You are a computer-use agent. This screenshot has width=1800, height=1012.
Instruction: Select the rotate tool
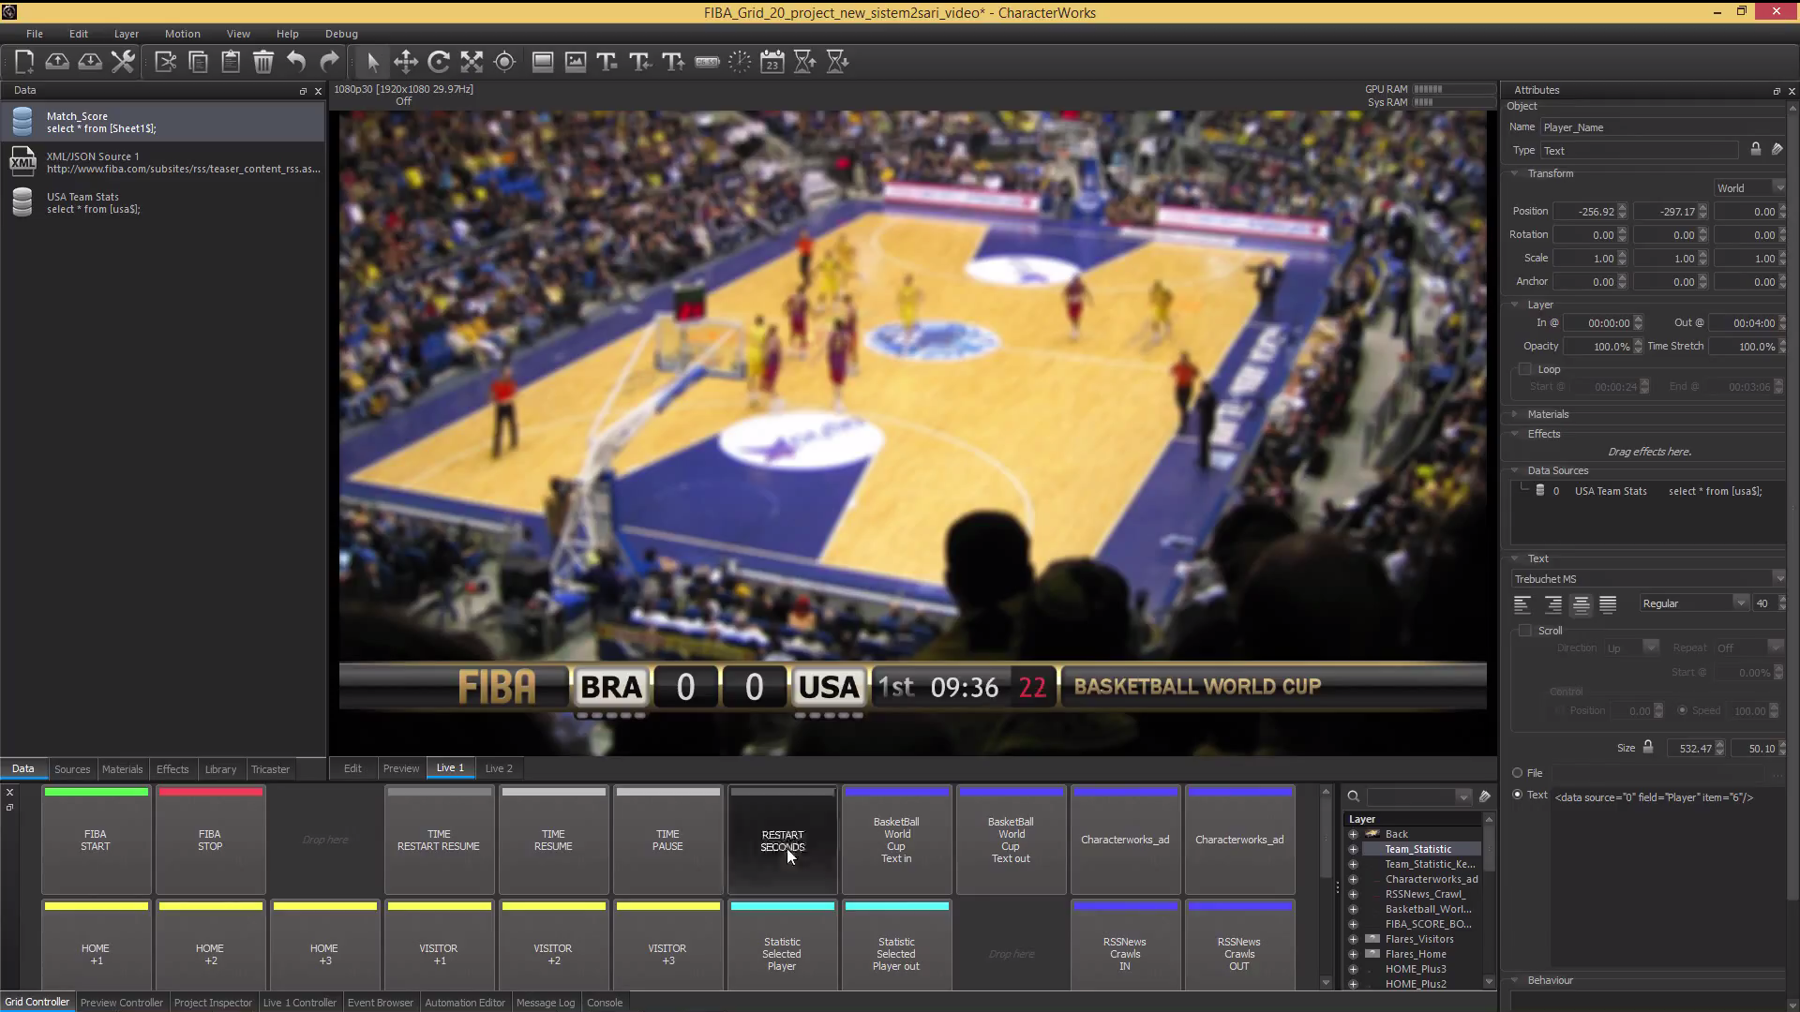coord(439,62)
